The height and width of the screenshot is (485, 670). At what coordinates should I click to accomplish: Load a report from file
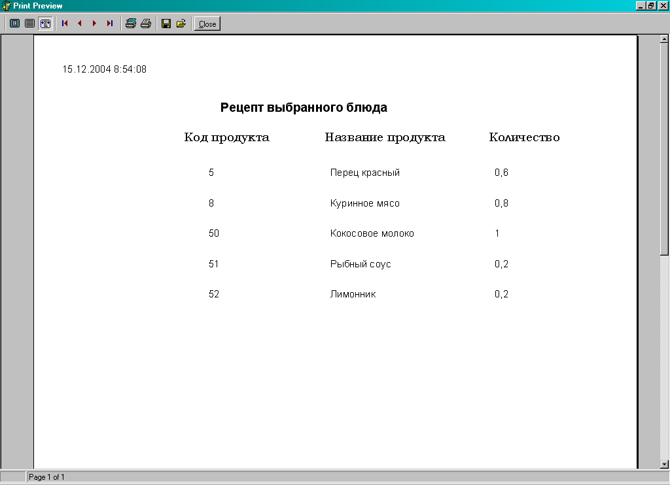(181, 24)
